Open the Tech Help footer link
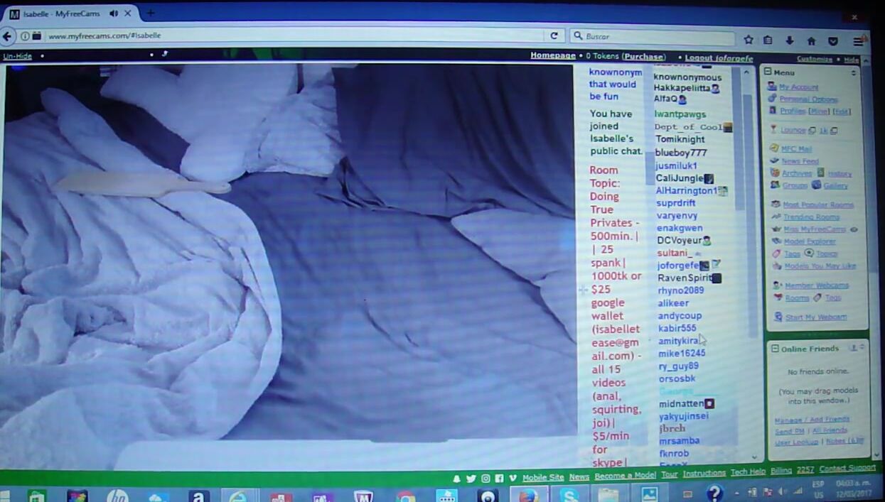885x502 pixels. (748, 472)
